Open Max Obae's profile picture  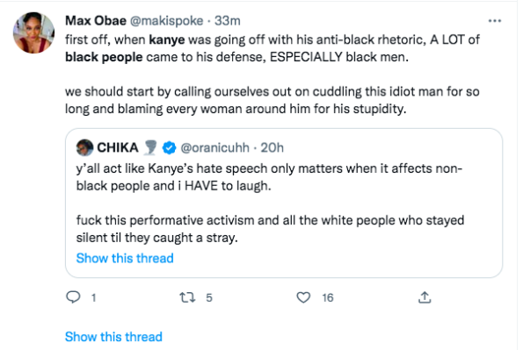tap(33, 32)
